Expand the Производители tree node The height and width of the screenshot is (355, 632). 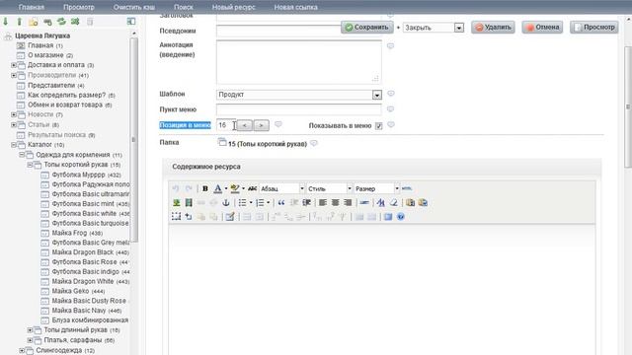tap(13, 75)
